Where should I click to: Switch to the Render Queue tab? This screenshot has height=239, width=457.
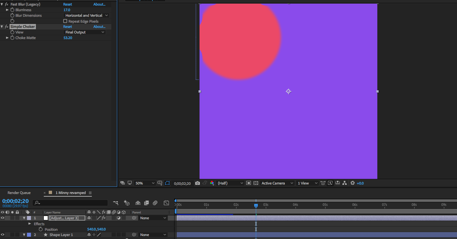pyautogui.click(x=19, y=193)
